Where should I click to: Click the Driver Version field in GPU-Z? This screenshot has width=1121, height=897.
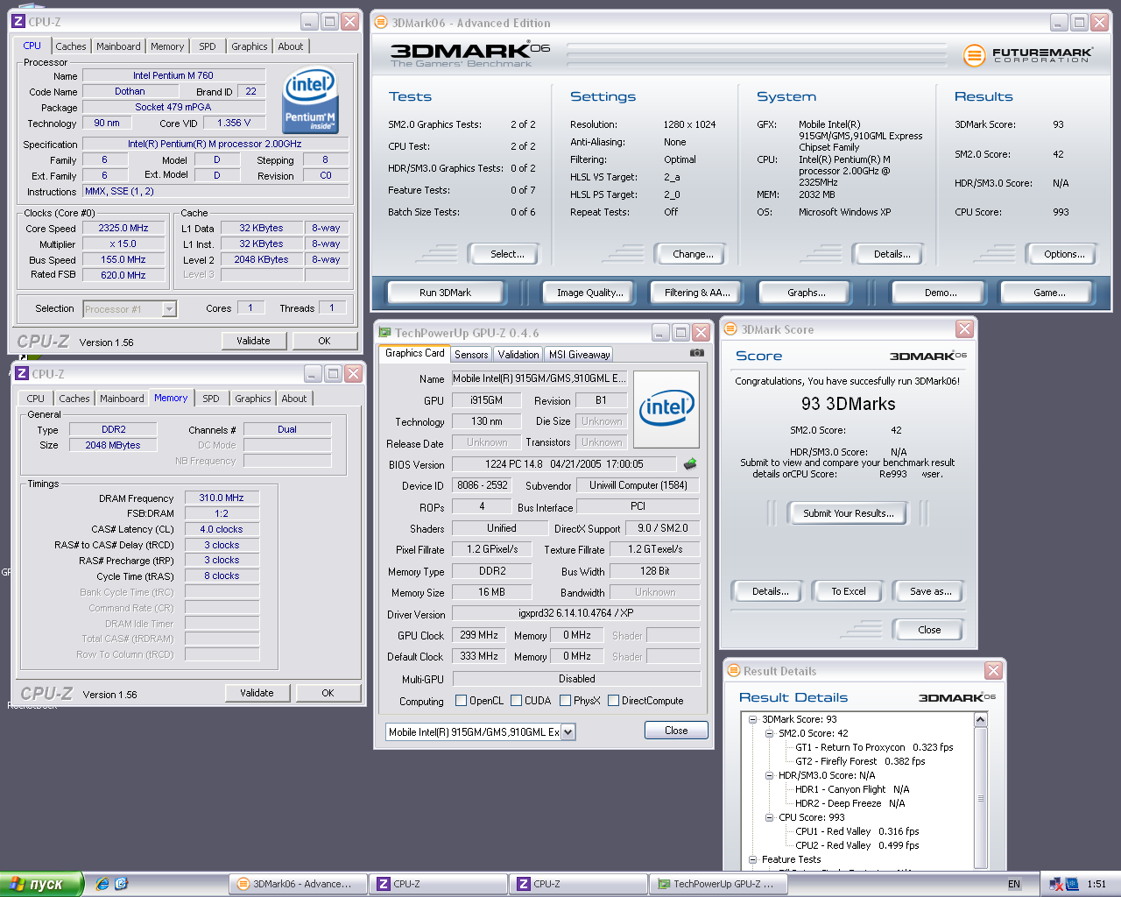click(575, 613)
